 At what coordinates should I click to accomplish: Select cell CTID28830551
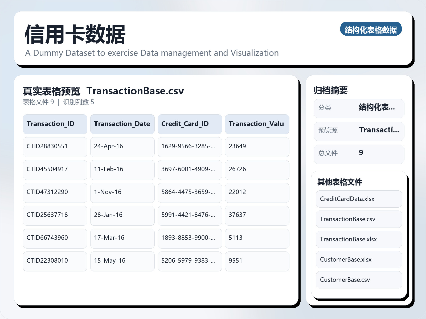(x=55, y=147)
